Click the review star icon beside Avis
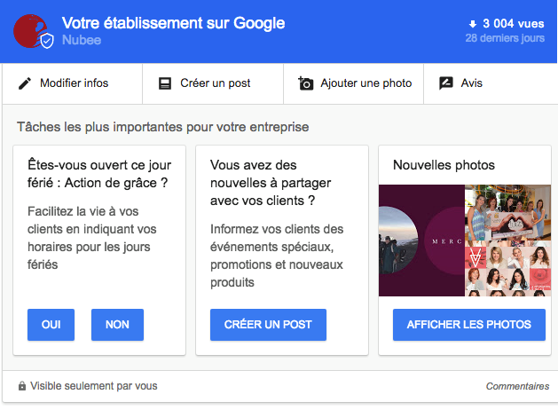 point(446,83)
